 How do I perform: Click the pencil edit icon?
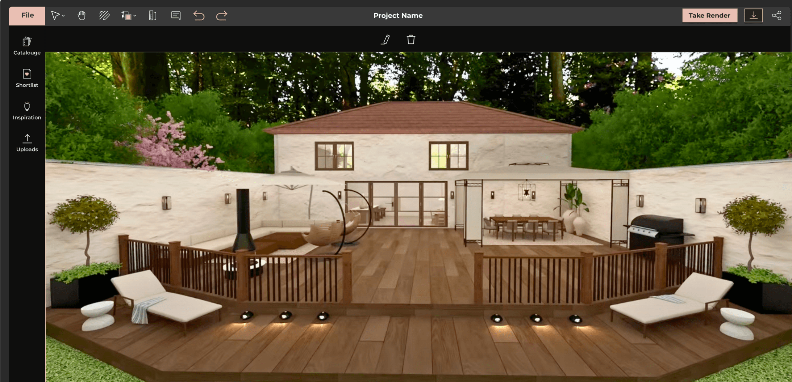tap(385, 39)
